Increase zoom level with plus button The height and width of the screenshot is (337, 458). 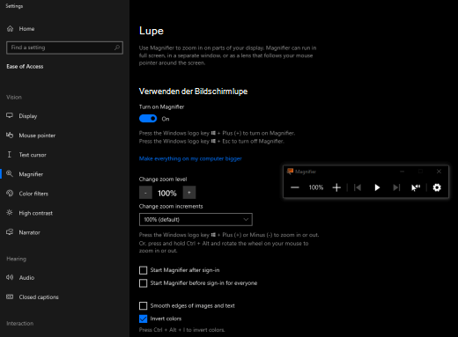(189, 193)
